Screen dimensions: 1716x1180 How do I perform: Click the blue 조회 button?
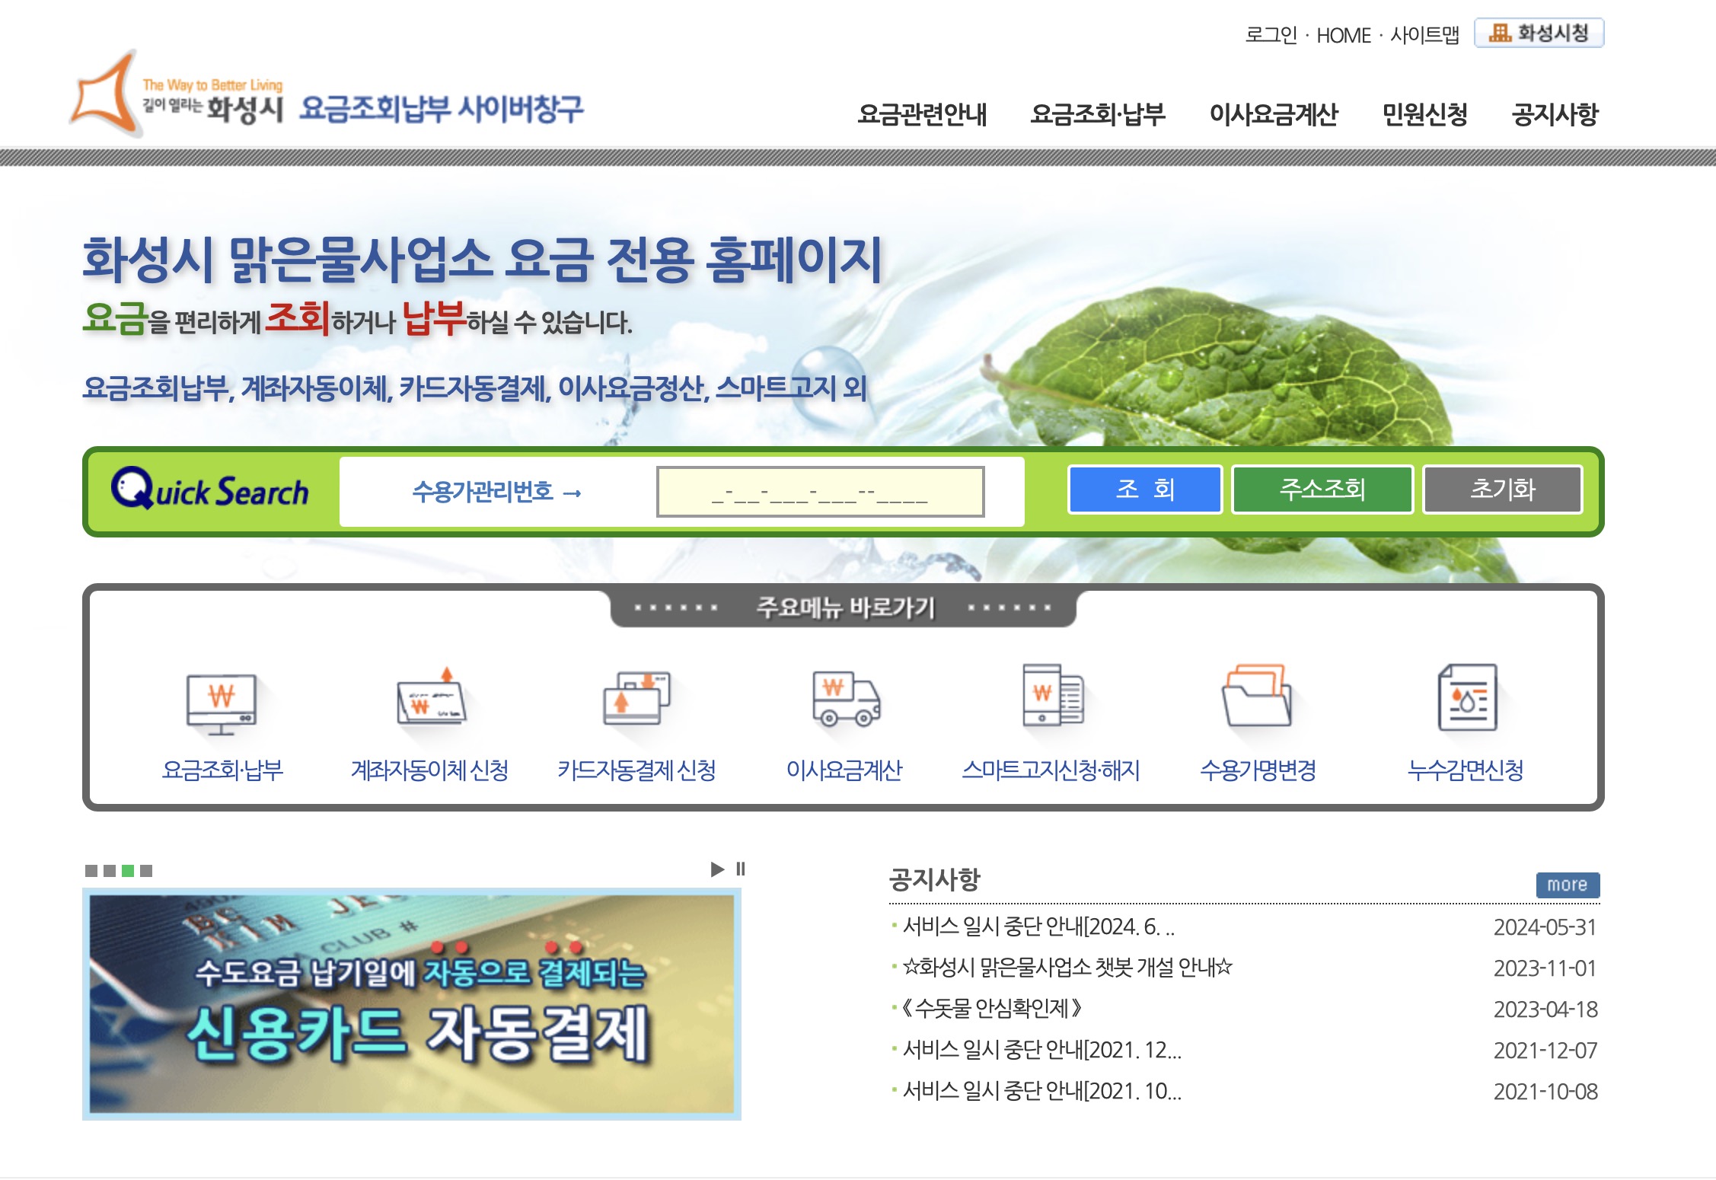(x=1144, y=490)
